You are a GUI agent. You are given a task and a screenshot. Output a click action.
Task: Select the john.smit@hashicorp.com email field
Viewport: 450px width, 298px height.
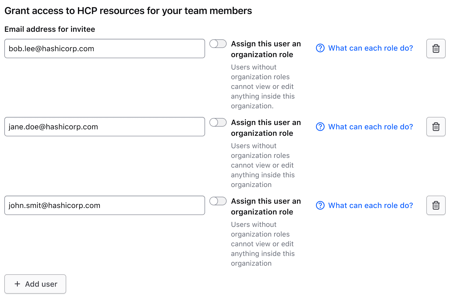[x=104, y=205]
